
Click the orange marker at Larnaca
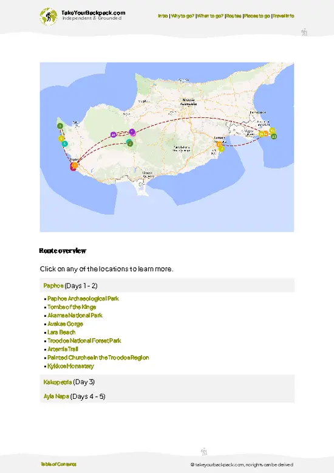click(219, 145)
